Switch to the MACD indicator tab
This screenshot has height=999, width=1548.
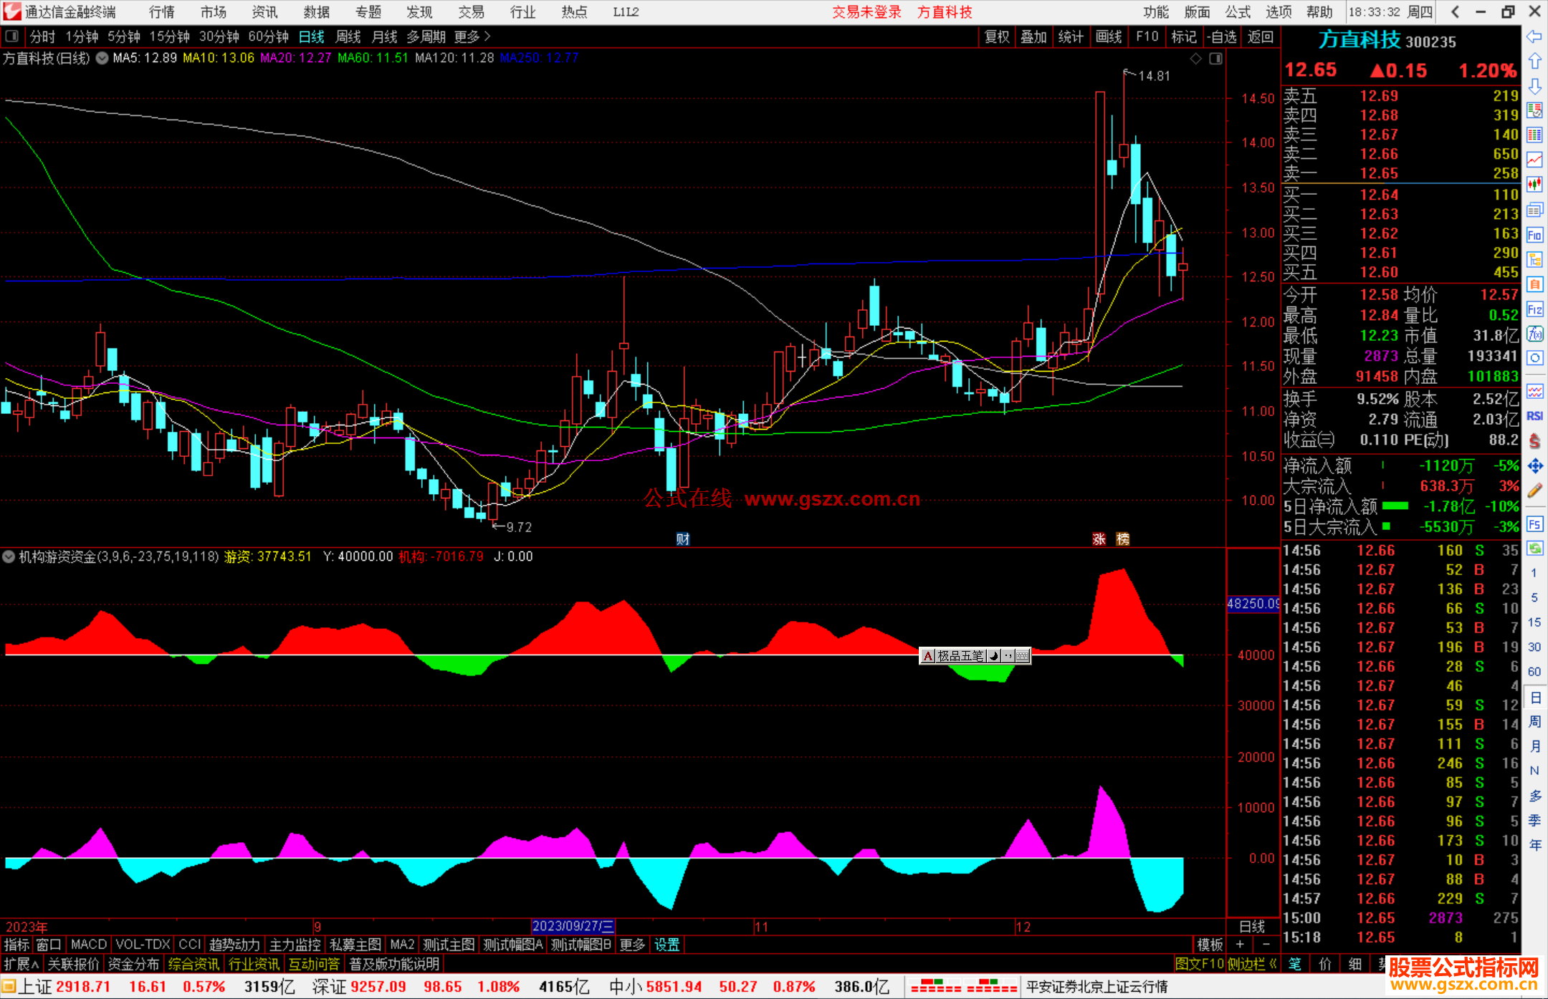click(88, 945)
